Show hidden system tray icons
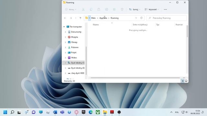Viewport: 207px width, 116px height. tap(171, 112)
